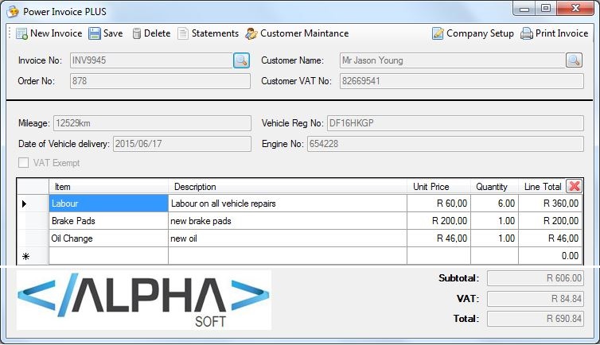The image size is (600, 345).
Task: Click the Alpha Soft logo image
Action: click(144, 300)
